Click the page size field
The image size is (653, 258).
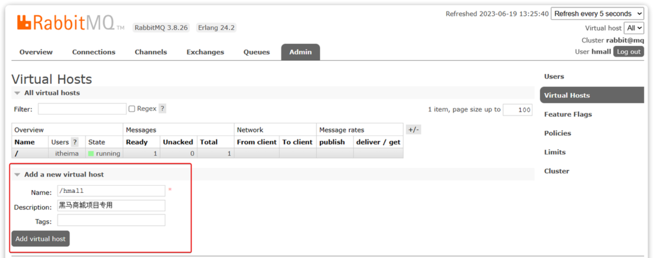pyautogui.click(x=517, y=110)
